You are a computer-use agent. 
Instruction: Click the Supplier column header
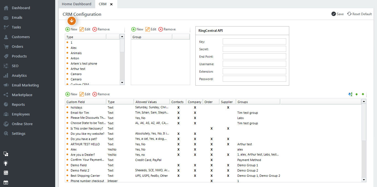coord(228,102)
